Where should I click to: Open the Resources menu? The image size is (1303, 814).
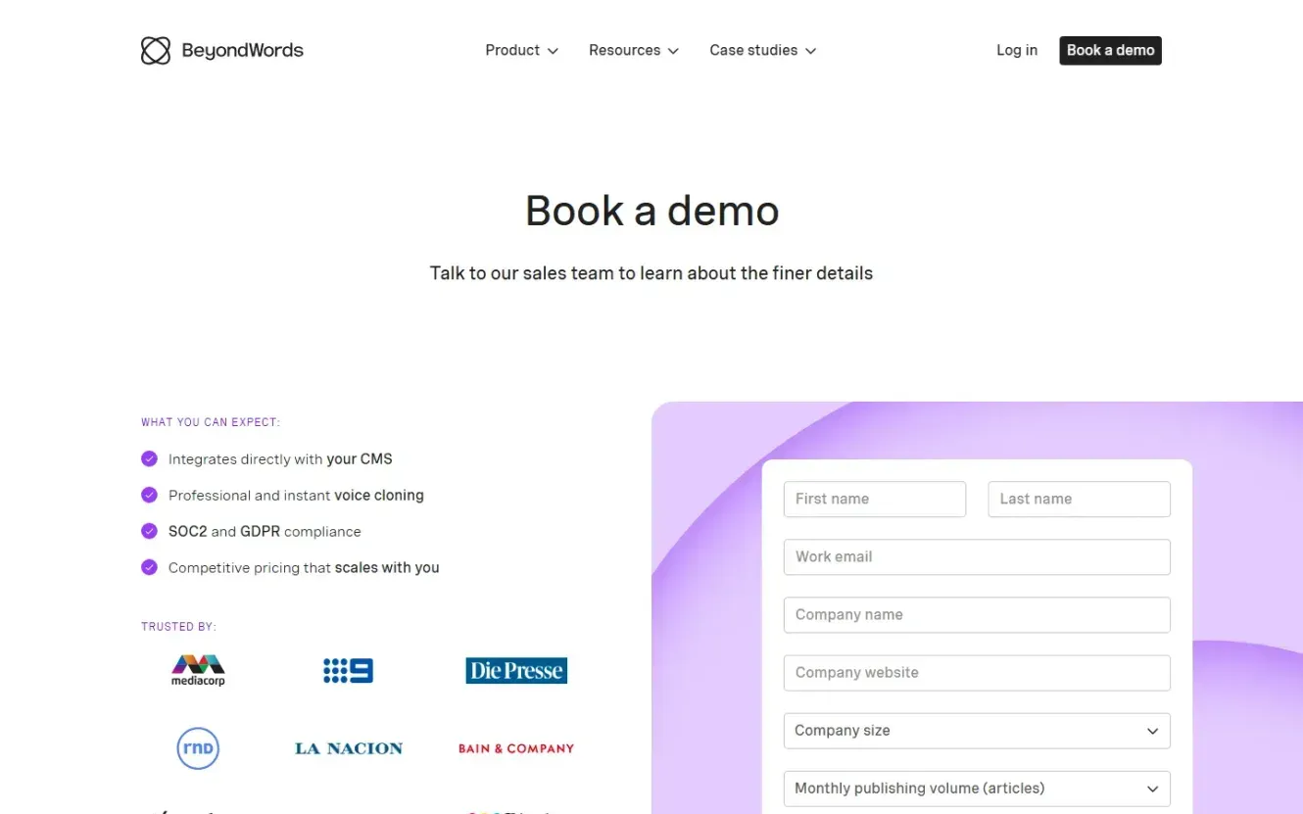click(x=634, y=51)
